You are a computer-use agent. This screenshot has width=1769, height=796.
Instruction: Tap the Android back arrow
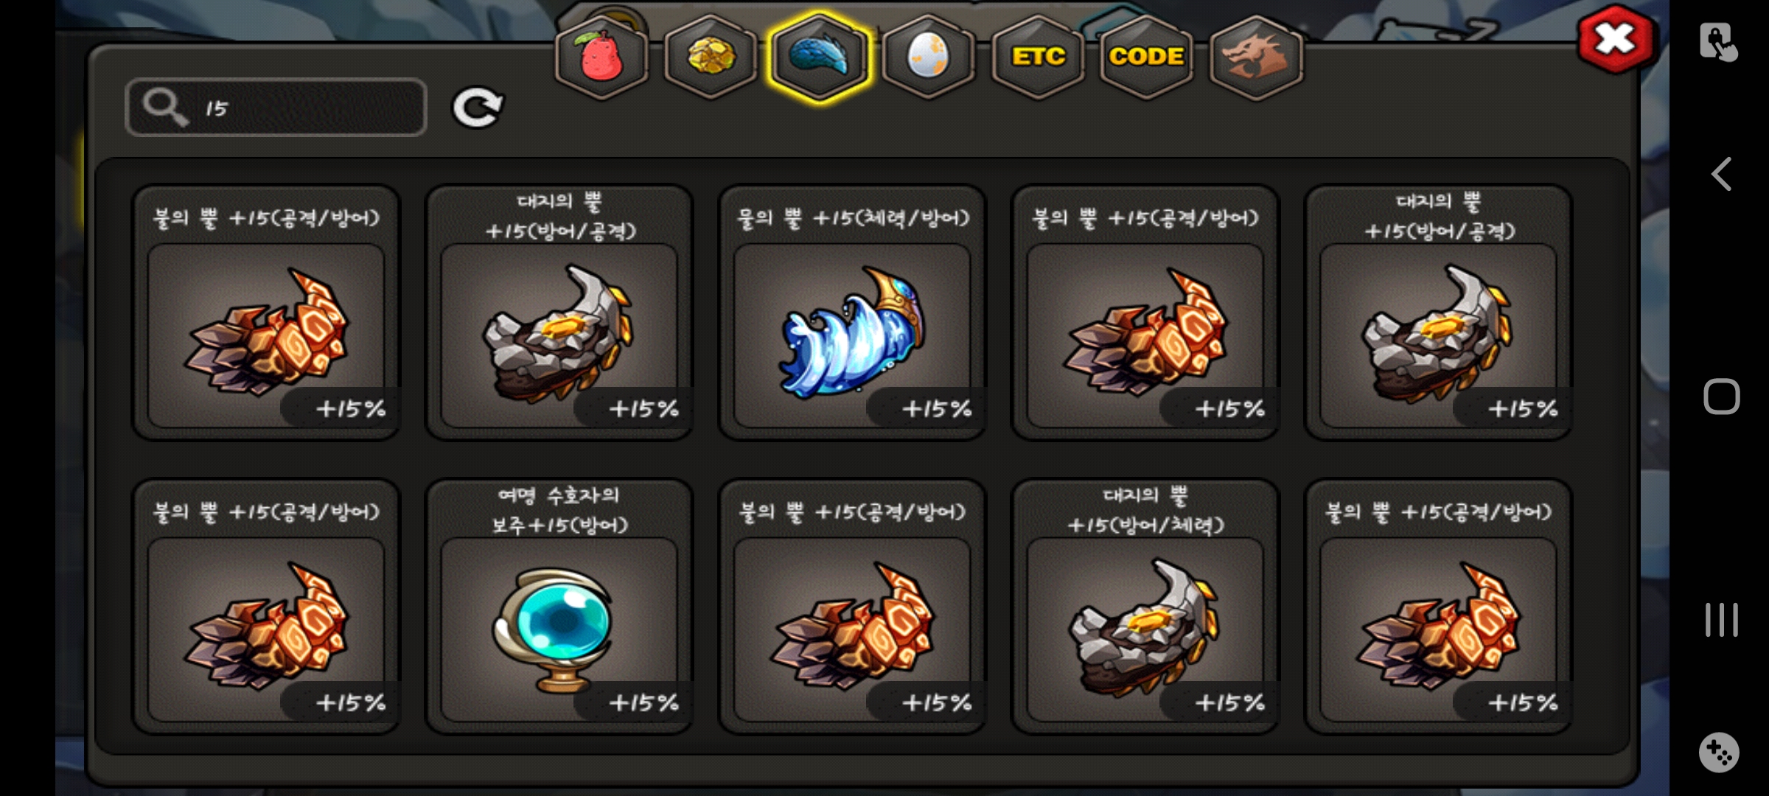coord(1721,175)
